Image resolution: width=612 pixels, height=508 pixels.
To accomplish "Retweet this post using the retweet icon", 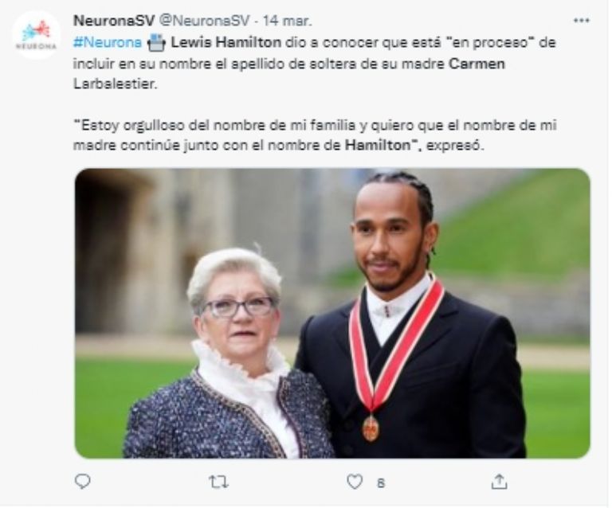I will tap(218, 483).
